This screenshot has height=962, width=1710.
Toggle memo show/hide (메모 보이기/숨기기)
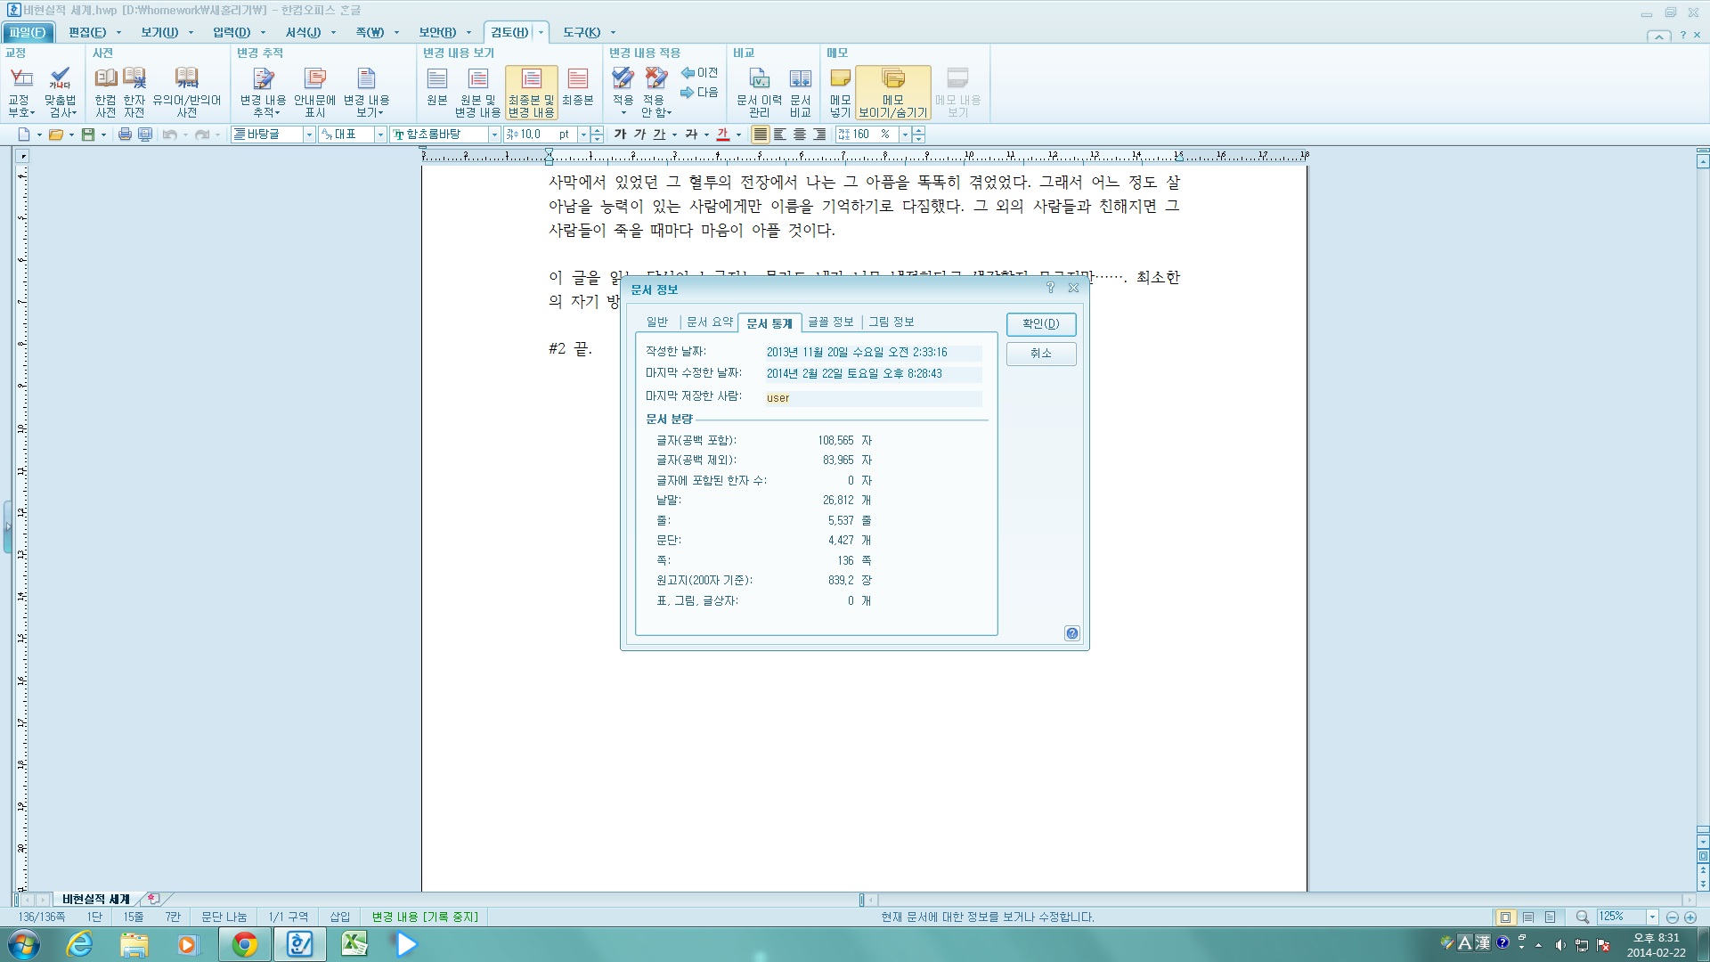pos(892,91)
